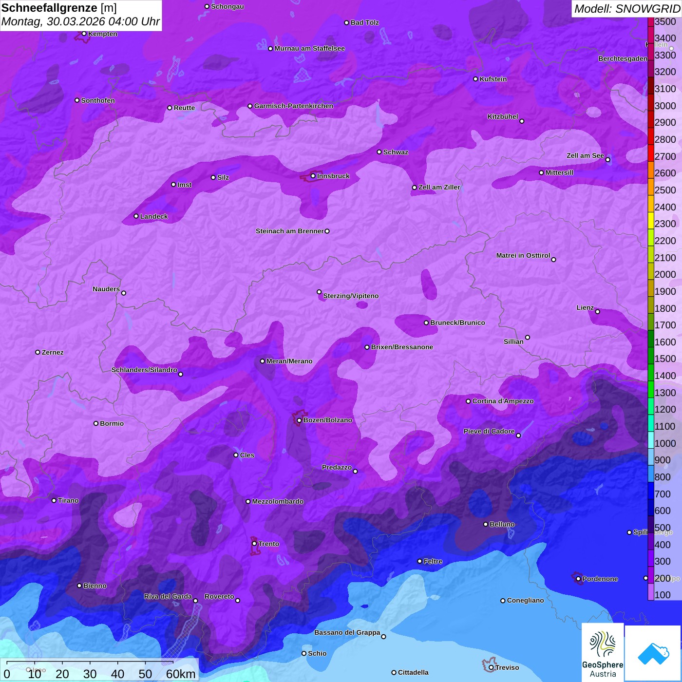
Task: Click the Schwaz location dot
Action: 379,152
